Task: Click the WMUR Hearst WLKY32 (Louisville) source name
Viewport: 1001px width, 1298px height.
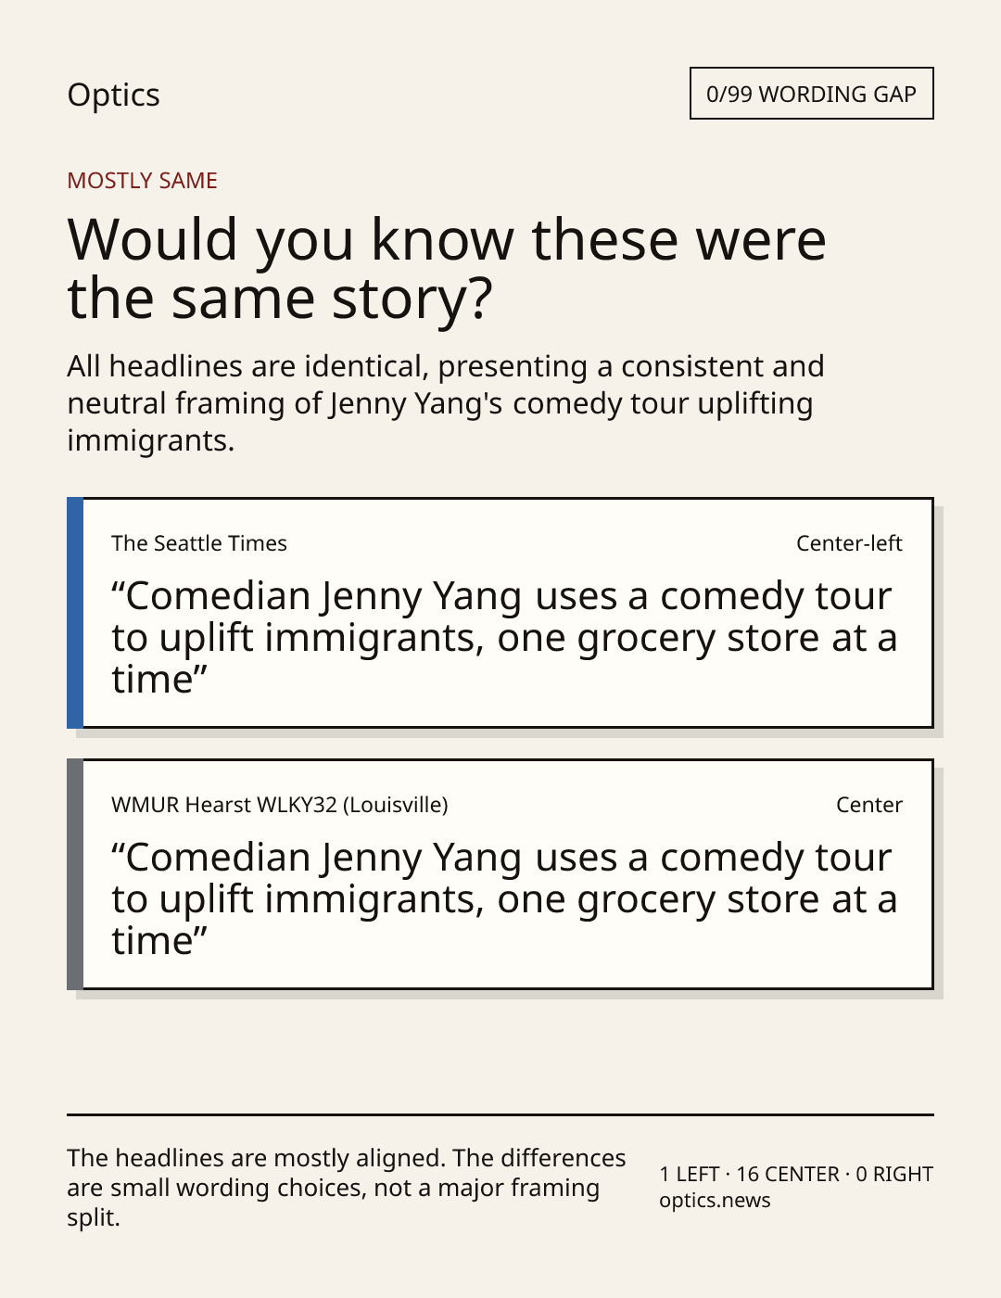Action: pos(280,805)
